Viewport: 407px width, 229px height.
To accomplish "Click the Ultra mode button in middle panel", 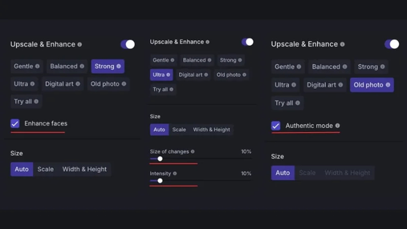I will [x=161, y=75].
